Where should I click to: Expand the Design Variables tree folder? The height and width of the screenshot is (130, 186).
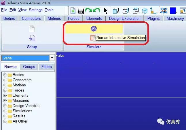coord(5,106)
